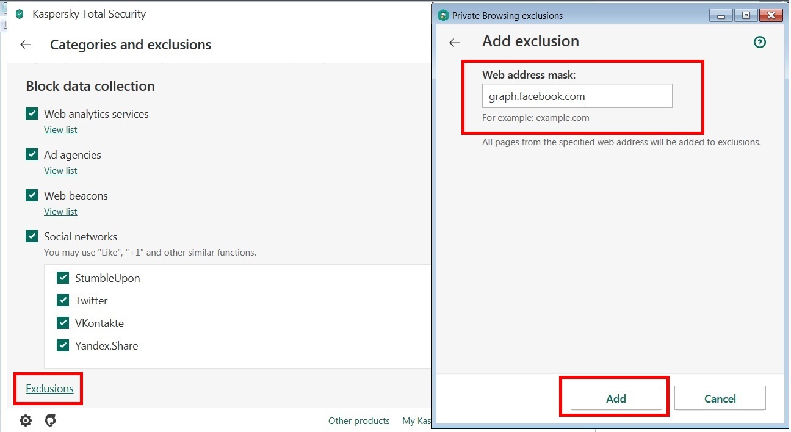Image resolution: width=791 pixels, height=432 pixels.
Task: Minimize the Private Browsing exclusions window
Action: click(x=722, y=15)
